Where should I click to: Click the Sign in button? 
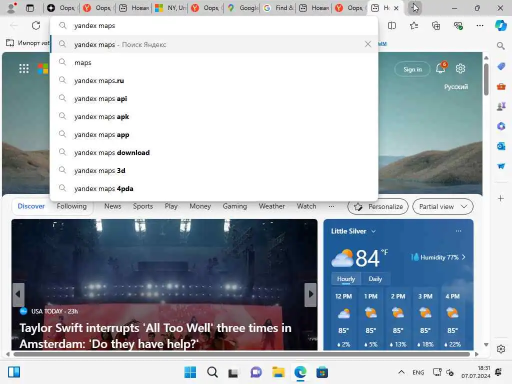pos(412,69)
